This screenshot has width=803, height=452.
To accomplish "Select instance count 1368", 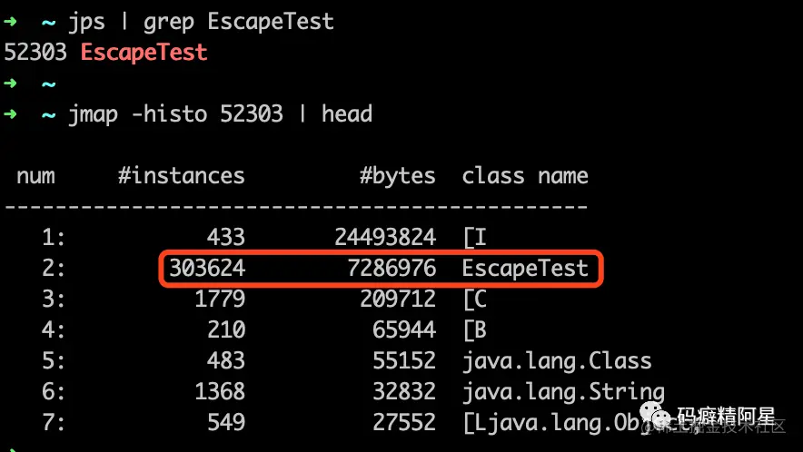I will (x=220, y=391).
